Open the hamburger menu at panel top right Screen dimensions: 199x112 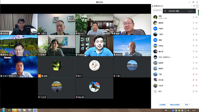tap(197, 6)
